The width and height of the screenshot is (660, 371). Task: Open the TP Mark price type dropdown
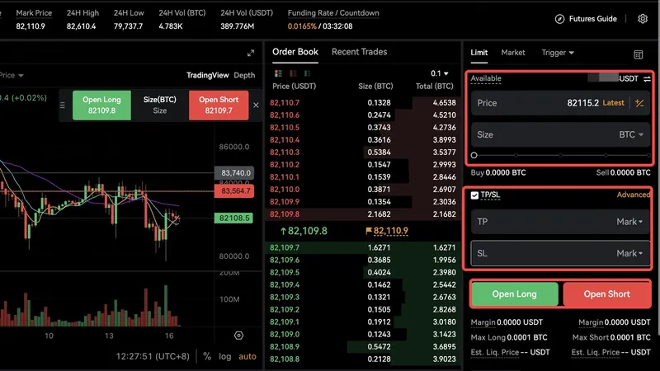[629, 222]
